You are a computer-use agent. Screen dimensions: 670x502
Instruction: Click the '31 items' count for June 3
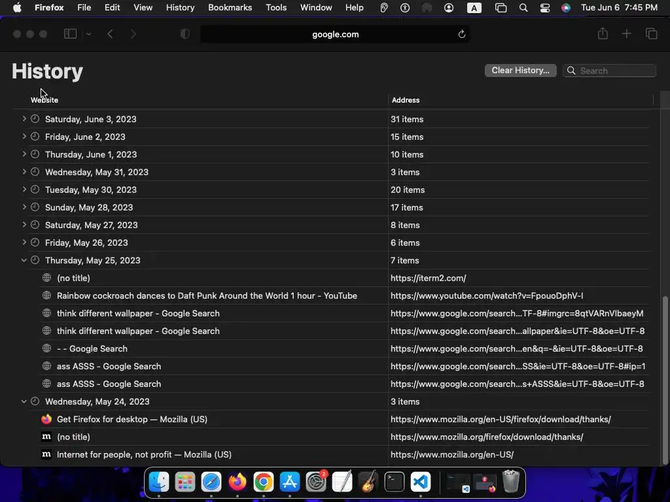point(407,119)
